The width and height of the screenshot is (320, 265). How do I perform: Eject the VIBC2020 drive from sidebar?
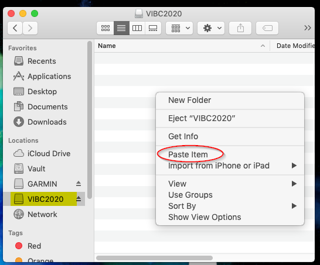pos(79,199)
